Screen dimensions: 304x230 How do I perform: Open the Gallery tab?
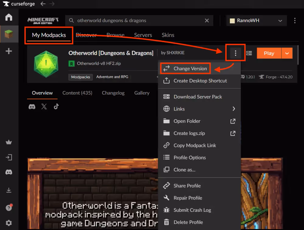pos(142,93)
